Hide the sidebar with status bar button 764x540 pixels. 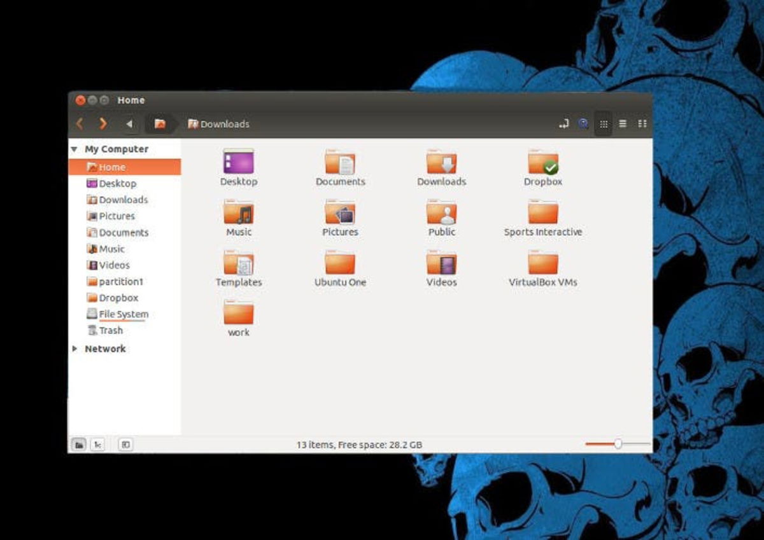pyautogui.click(x=125, y=445)
